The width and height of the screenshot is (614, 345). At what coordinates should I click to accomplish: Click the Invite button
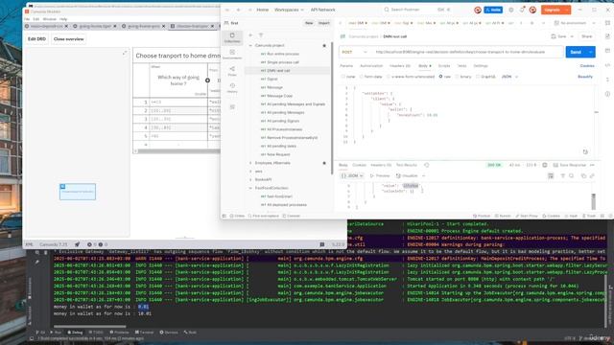click(x=493, y=10)
